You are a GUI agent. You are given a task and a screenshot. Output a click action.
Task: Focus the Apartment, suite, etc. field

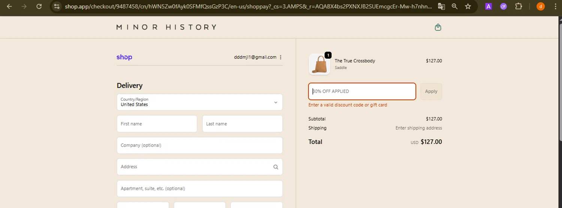(200, 189)
